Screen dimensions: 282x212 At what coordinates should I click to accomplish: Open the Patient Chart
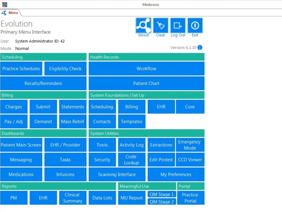(x=146, y=83)
